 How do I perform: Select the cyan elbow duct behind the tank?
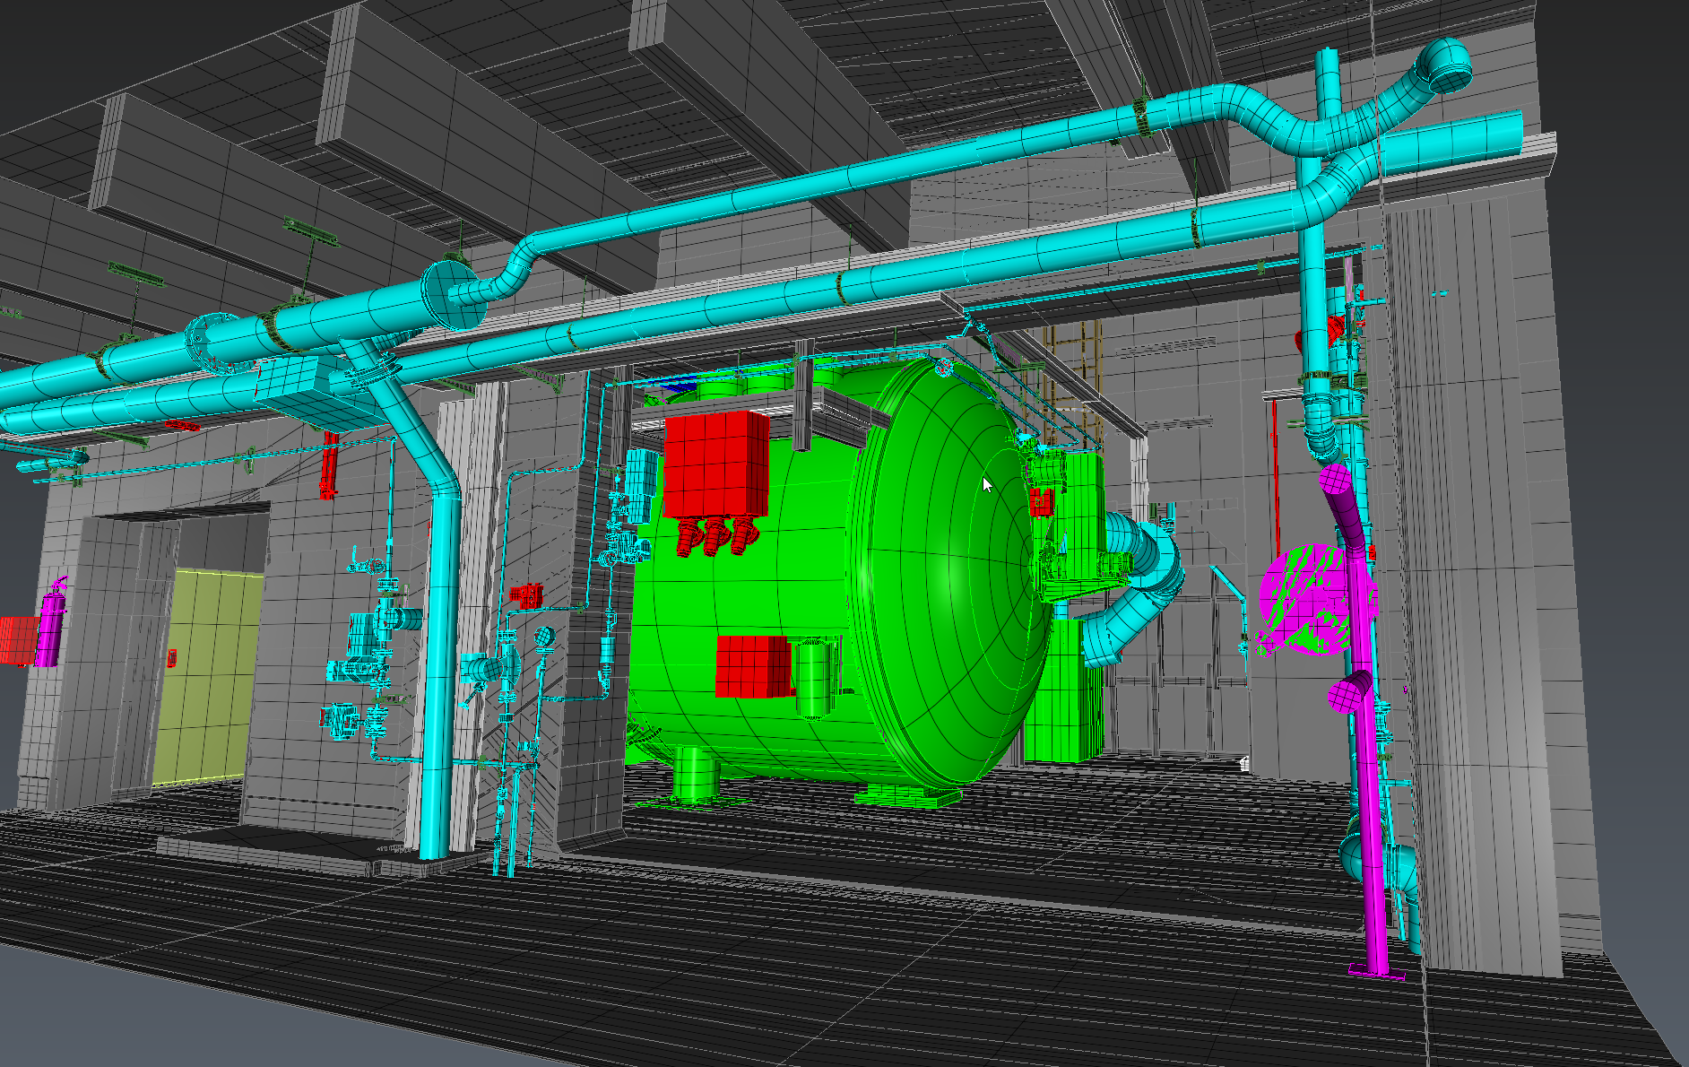tap(1136, 587)
